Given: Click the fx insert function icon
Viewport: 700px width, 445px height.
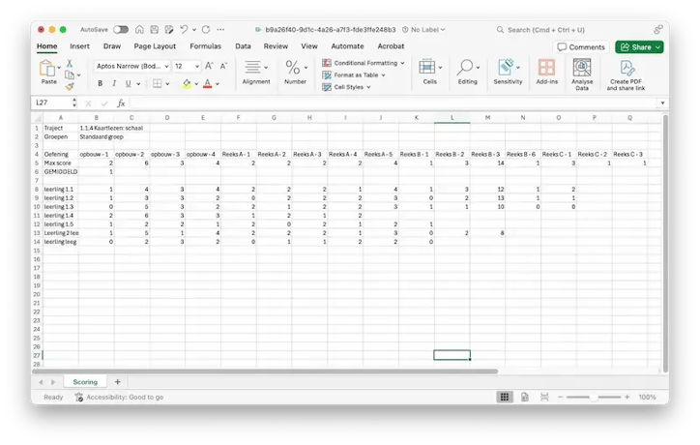Looking at the screenshot, I should [121, 104].
